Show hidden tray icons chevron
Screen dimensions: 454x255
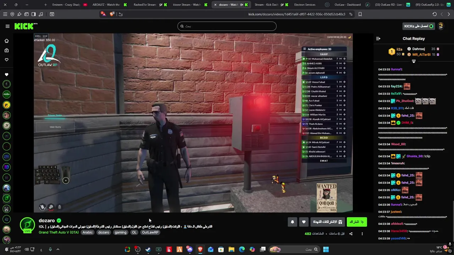[58, 249]
